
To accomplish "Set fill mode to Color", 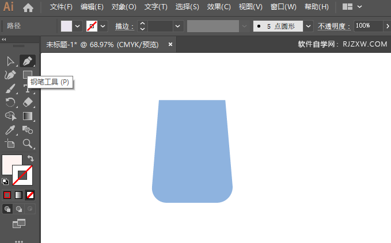I will [x=7, y=195].
